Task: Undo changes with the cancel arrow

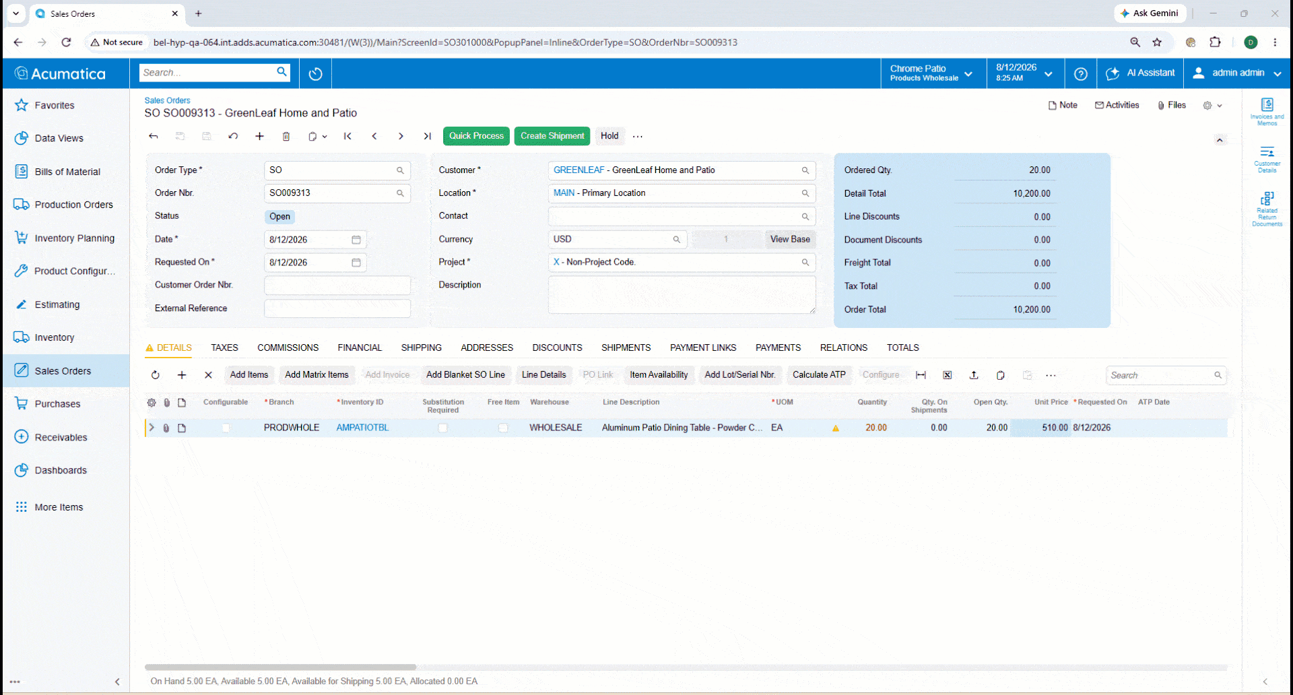Action: pyautogui.click(x=233, y=136)
